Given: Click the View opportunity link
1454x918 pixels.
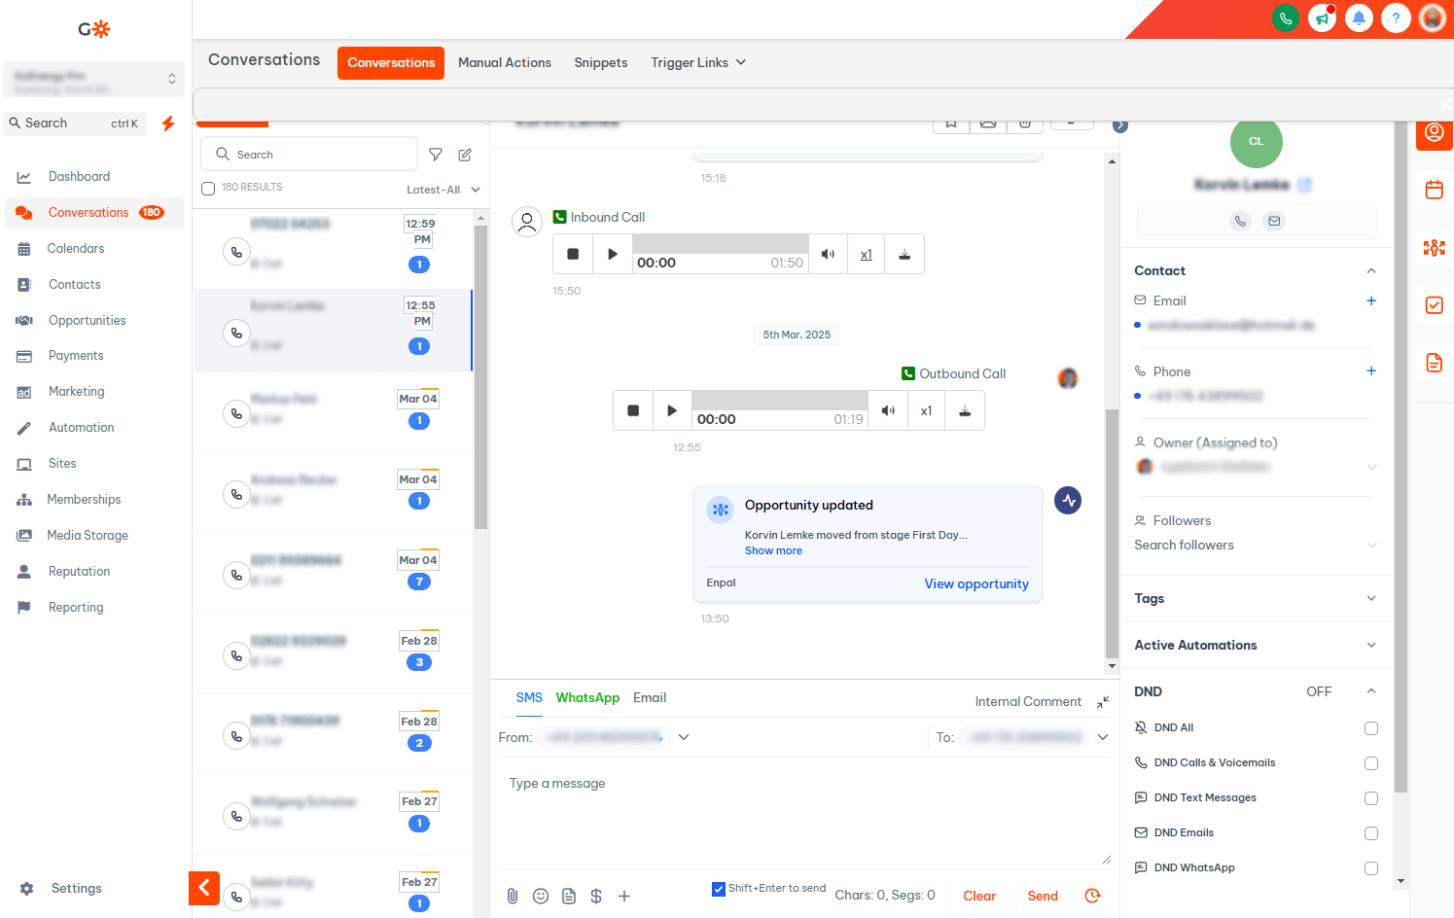Looking at the screenshot, I should [x=975, y=583].
